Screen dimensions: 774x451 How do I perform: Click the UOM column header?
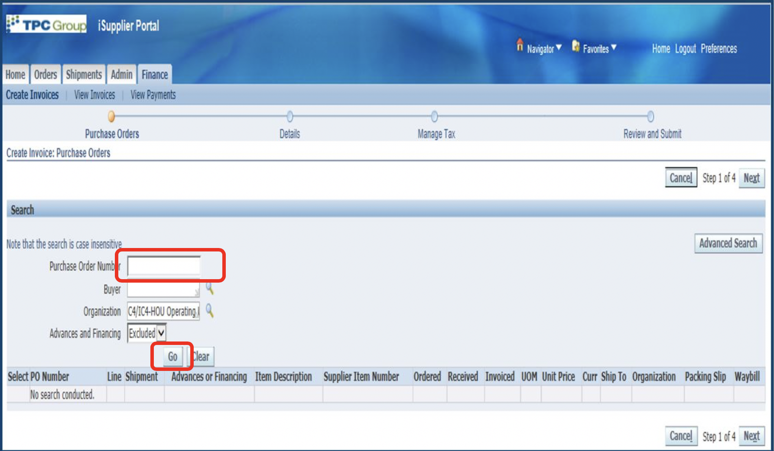(x=529, y=377)
